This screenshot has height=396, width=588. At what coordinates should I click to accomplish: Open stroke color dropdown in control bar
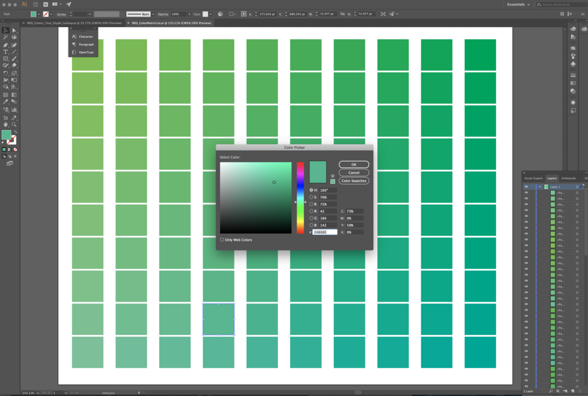[x=51, y=14]
